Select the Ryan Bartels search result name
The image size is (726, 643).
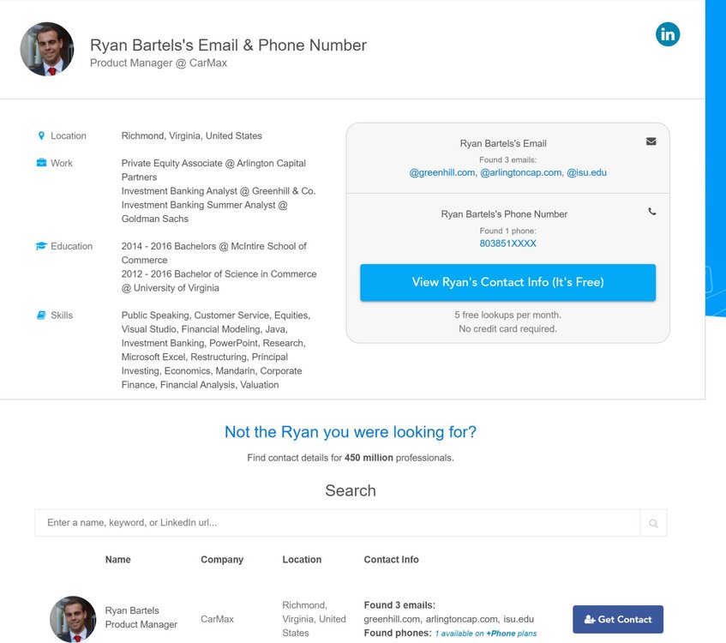click(x=132, y=610)
